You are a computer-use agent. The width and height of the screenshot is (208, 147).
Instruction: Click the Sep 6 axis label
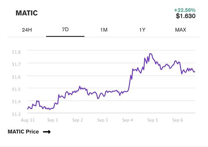point(177,120)
